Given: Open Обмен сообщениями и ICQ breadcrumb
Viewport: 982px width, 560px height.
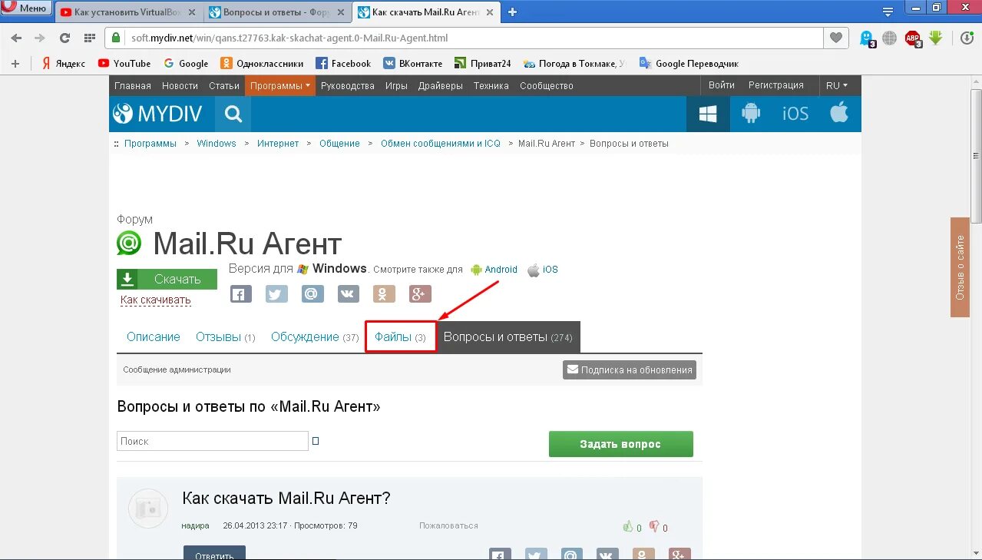Looking at the screenshot, I should tap(441, 144).
